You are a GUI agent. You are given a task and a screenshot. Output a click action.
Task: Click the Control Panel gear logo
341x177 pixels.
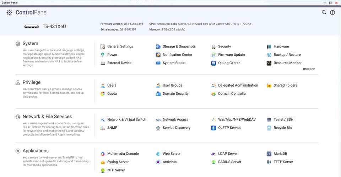click(x=10, y=12)
